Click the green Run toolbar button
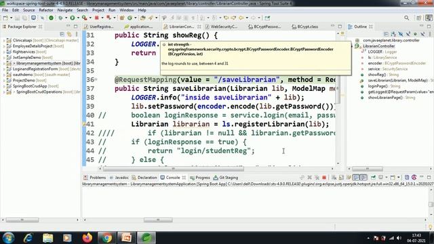Image resolution: width=434 pixels, height=244 pixels. [73, 18]
